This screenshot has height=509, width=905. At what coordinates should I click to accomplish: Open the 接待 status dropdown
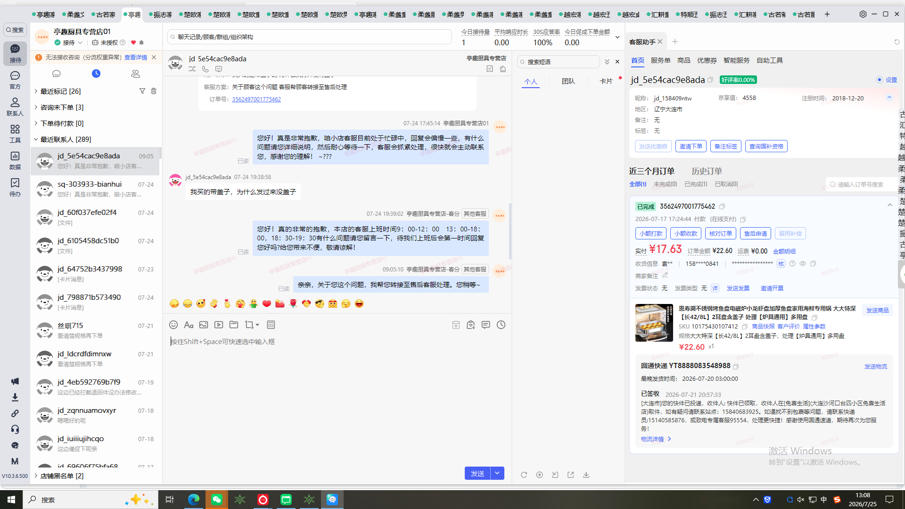[x=69, y=42]
